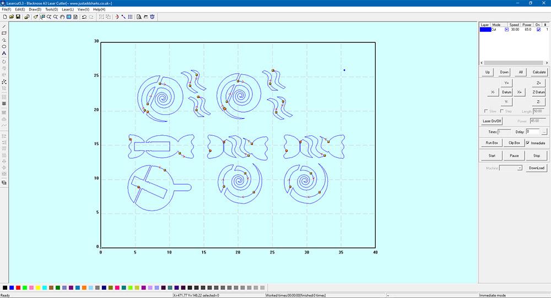Open the Draw menu
Screen dimensions: 551x298
point(35,9)
